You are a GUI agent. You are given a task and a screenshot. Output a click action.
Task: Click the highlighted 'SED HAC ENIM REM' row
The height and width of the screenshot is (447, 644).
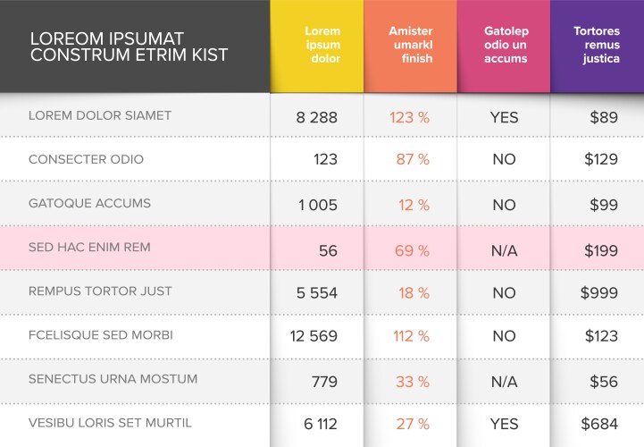[x=88, y=248]
